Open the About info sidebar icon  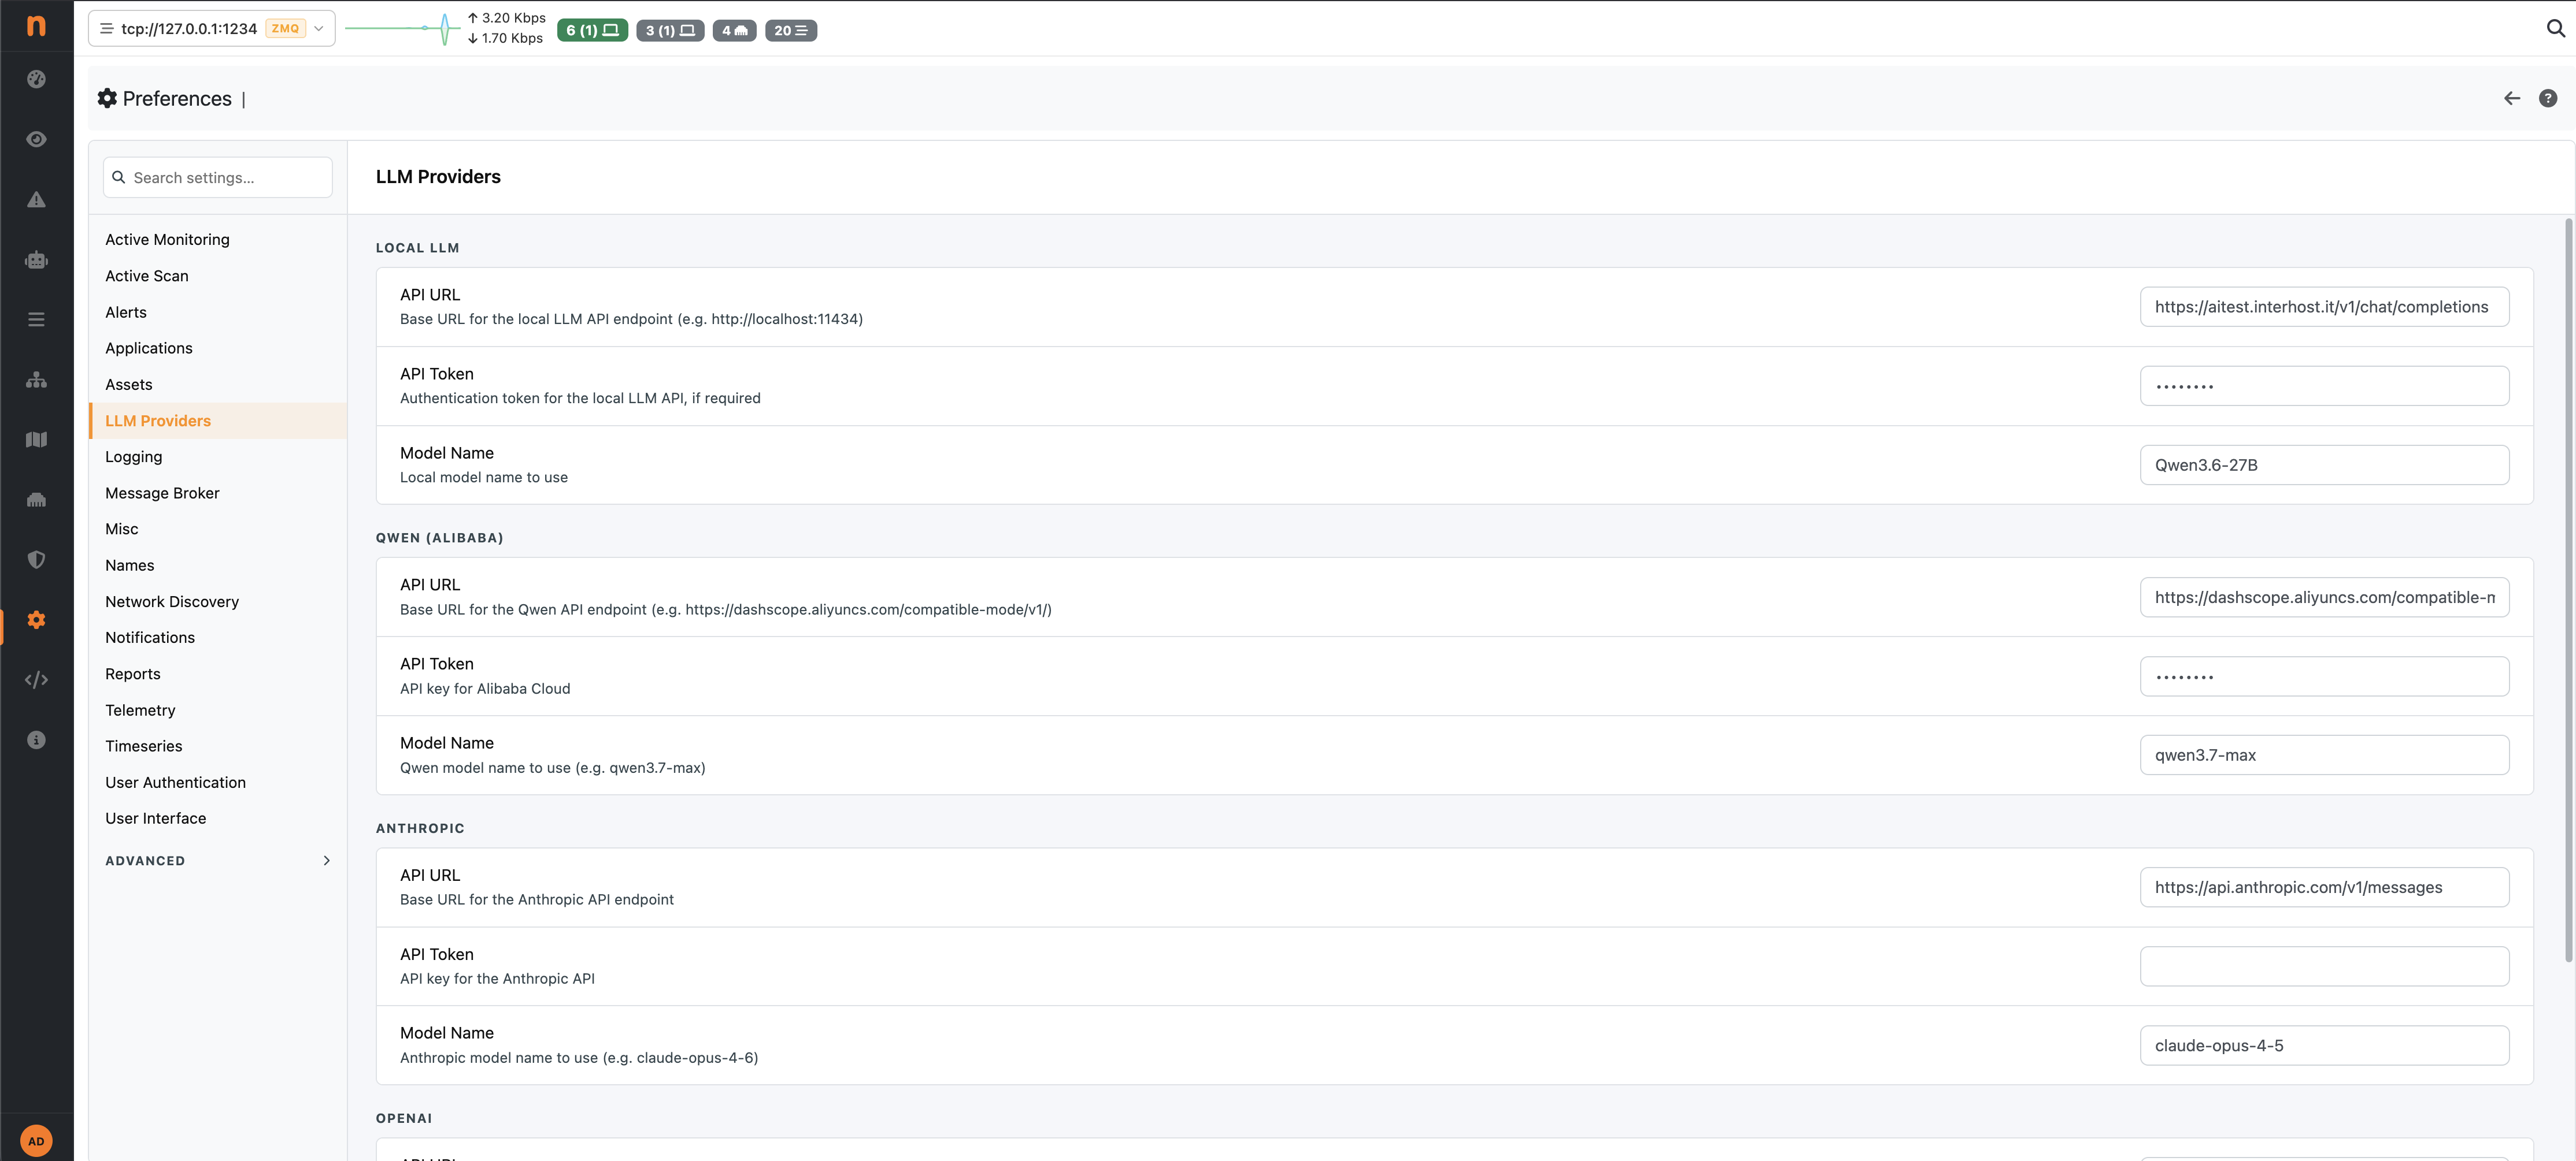36,739
